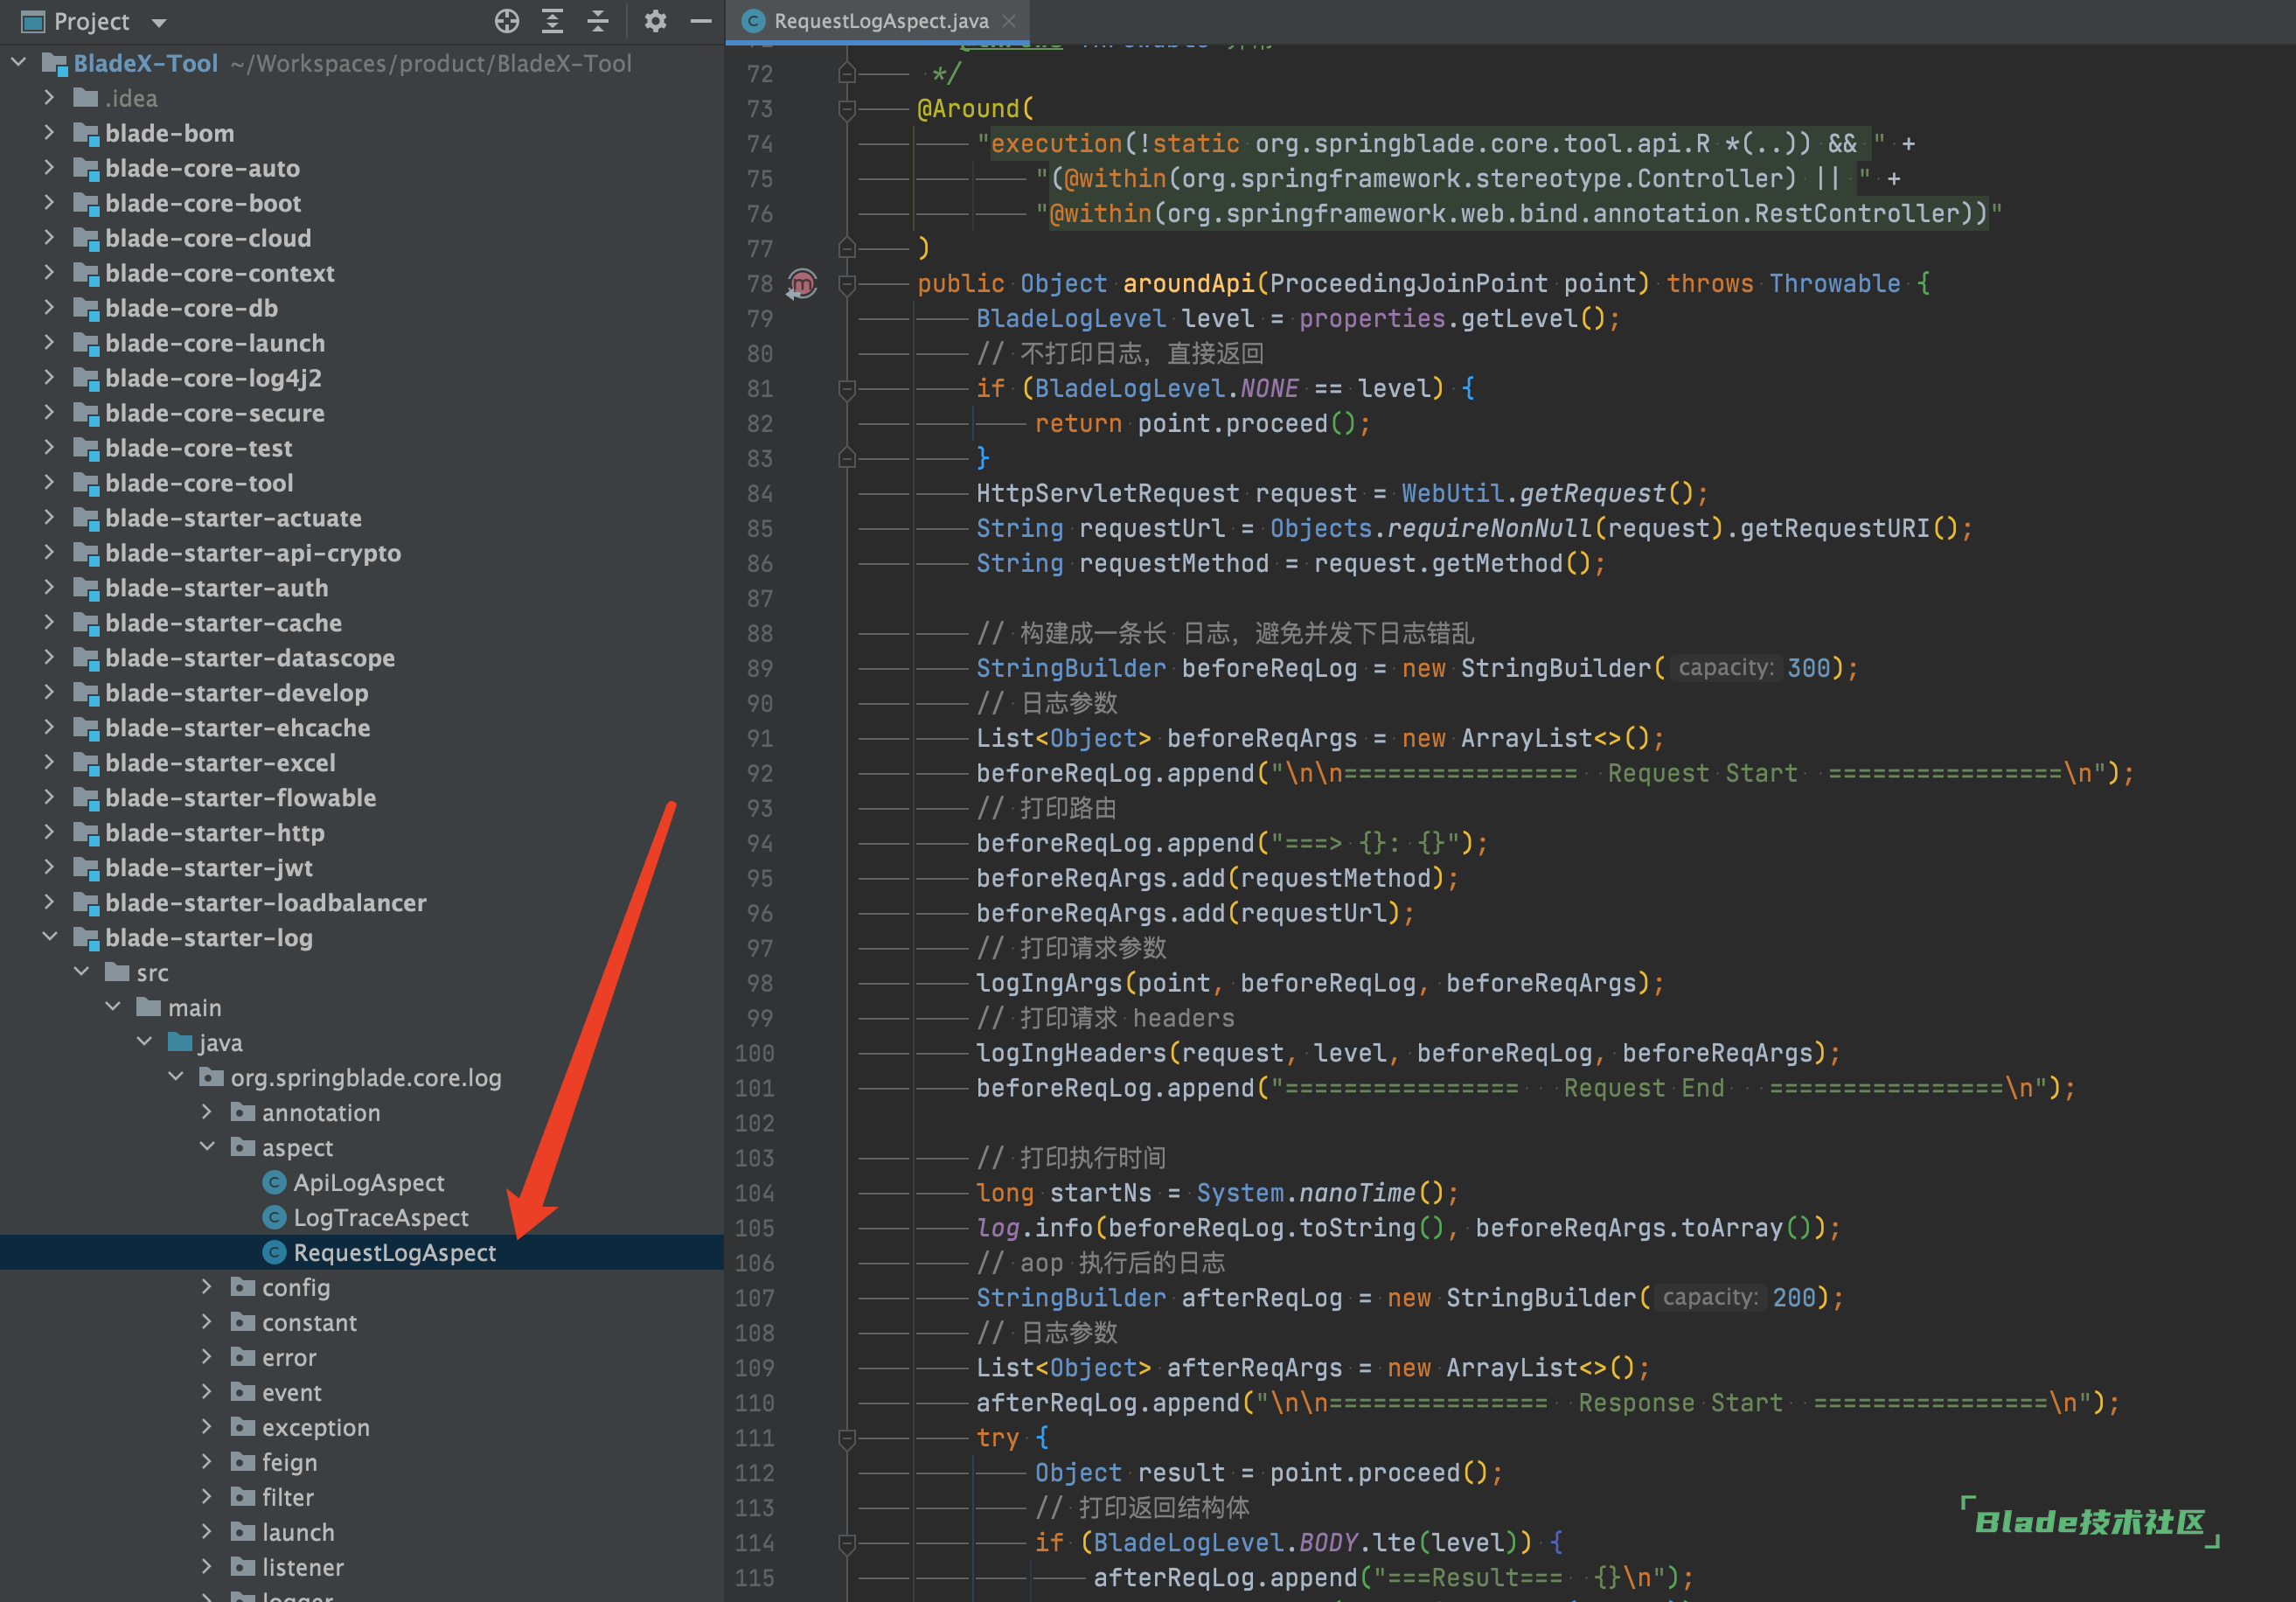Collapse the if block fold on line 81
The image size is (2296, 1602).
[847, 388]
